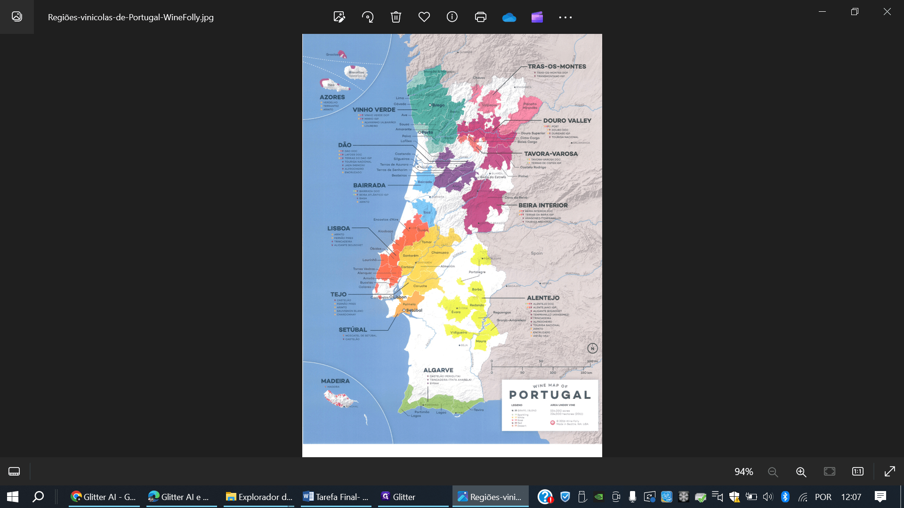This screenshot has height=508, width=904.
Task: Open the Glitter app from taskbar
Action: click(413, 497)
